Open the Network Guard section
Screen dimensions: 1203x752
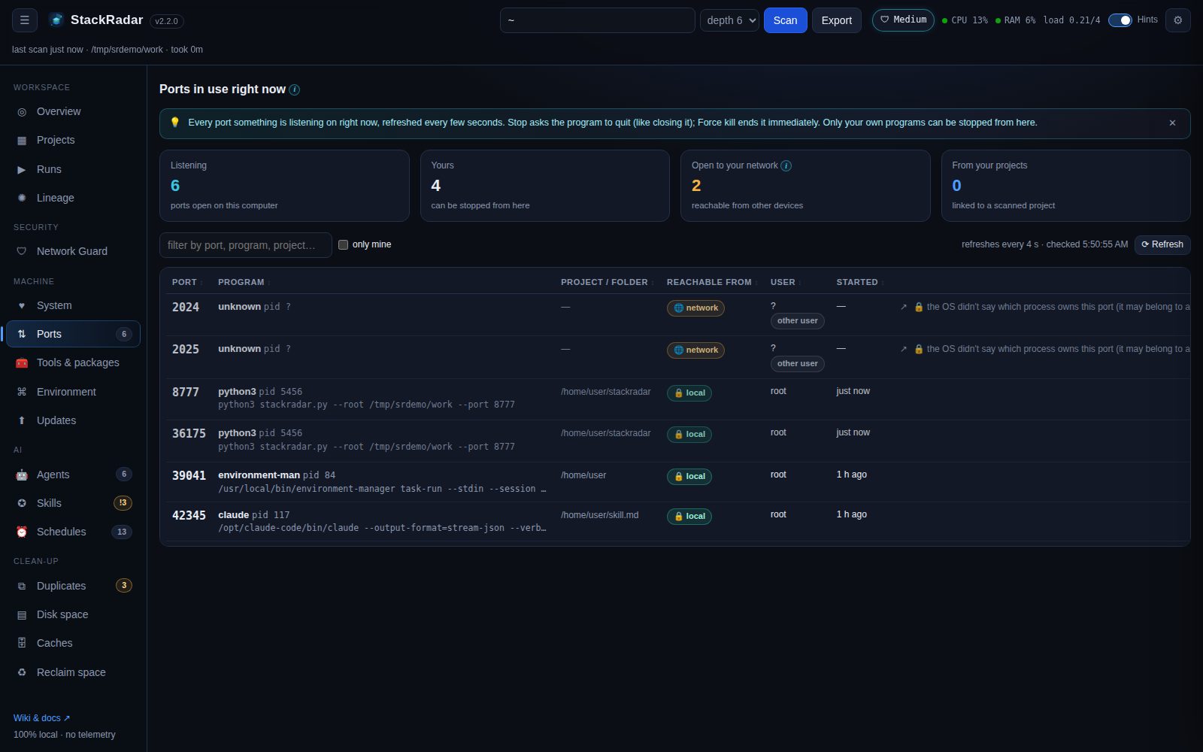73,251
